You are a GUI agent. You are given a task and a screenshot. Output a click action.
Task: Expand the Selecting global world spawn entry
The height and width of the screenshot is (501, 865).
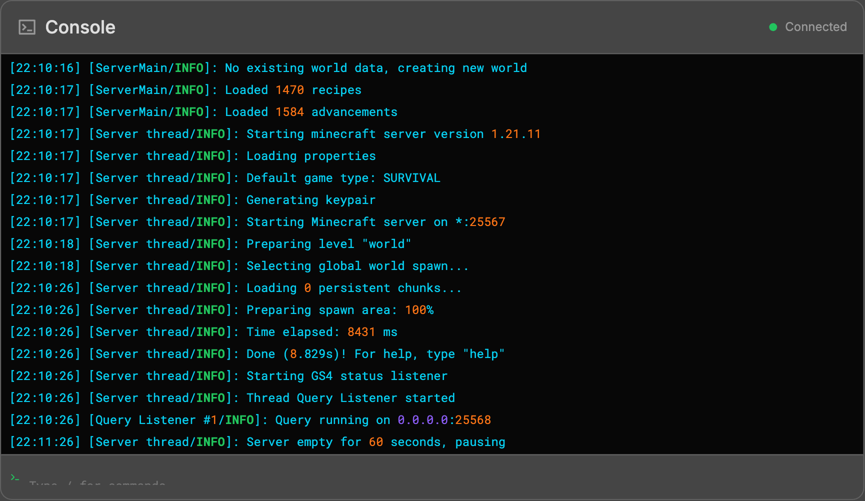pos(357,265)
